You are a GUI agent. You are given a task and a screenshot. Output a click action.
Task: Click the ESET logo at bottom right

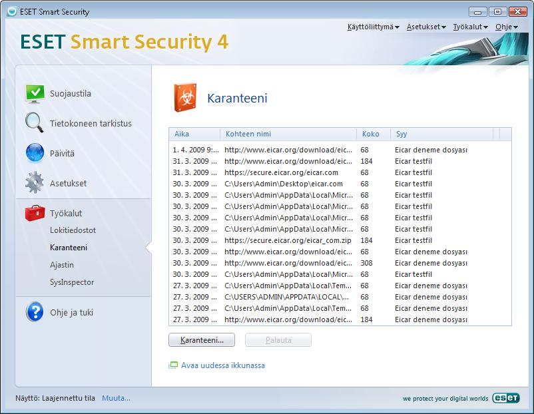[506, 398]
